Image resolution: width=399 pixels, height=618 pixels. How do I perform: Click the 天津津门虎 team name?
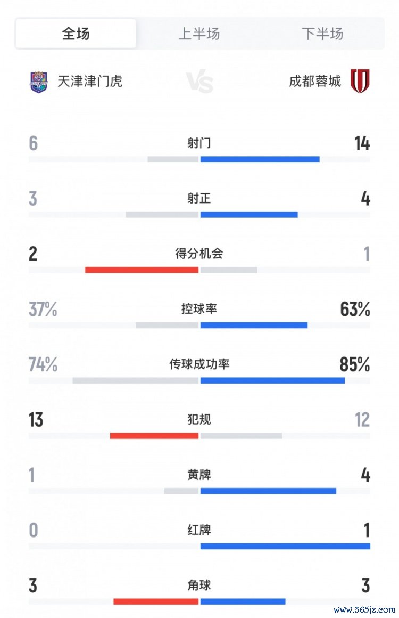coord(90,81)
